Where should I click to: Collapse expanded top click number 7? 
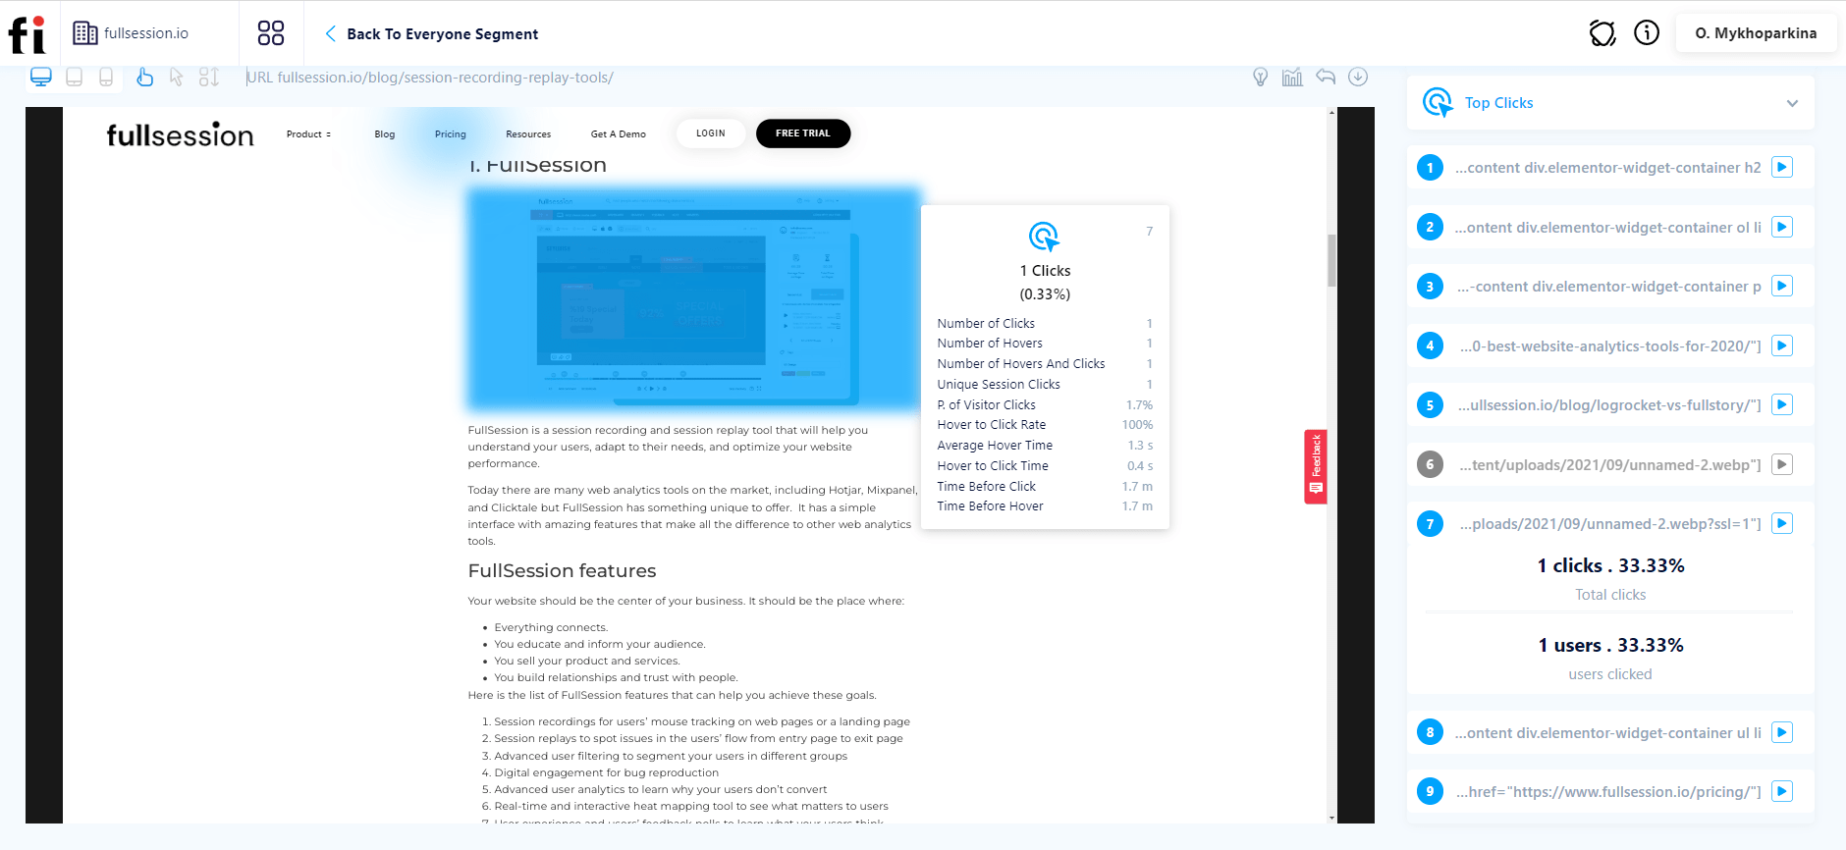pyautogui.click(x=1430, y=524)
